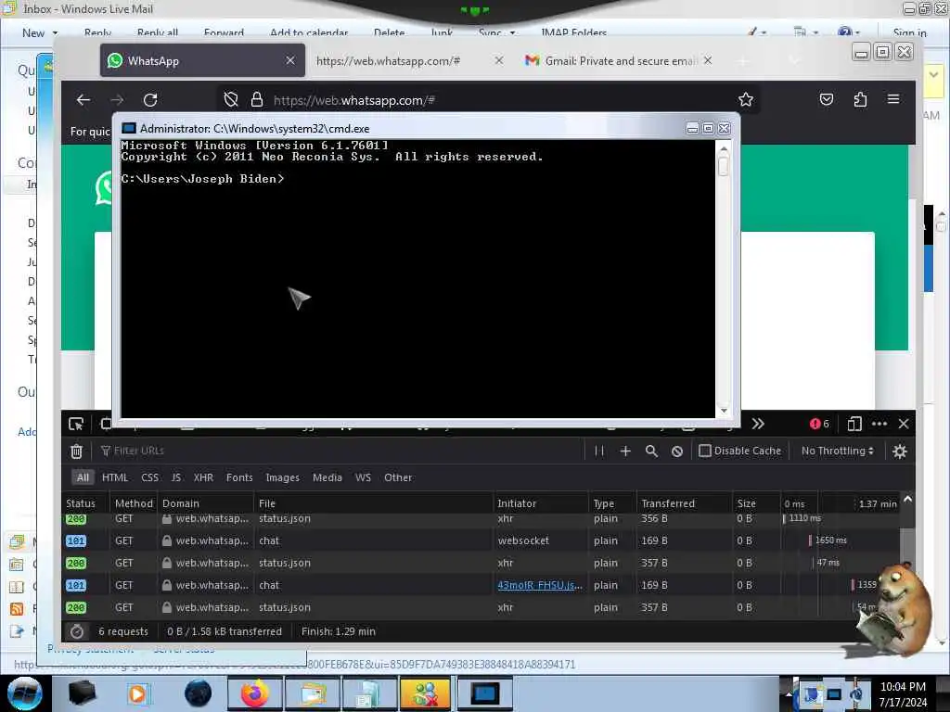This screenshot has height=712, width=950.
Task: Click scroll-up arrow in cmd window
Action: pos(724,149)
